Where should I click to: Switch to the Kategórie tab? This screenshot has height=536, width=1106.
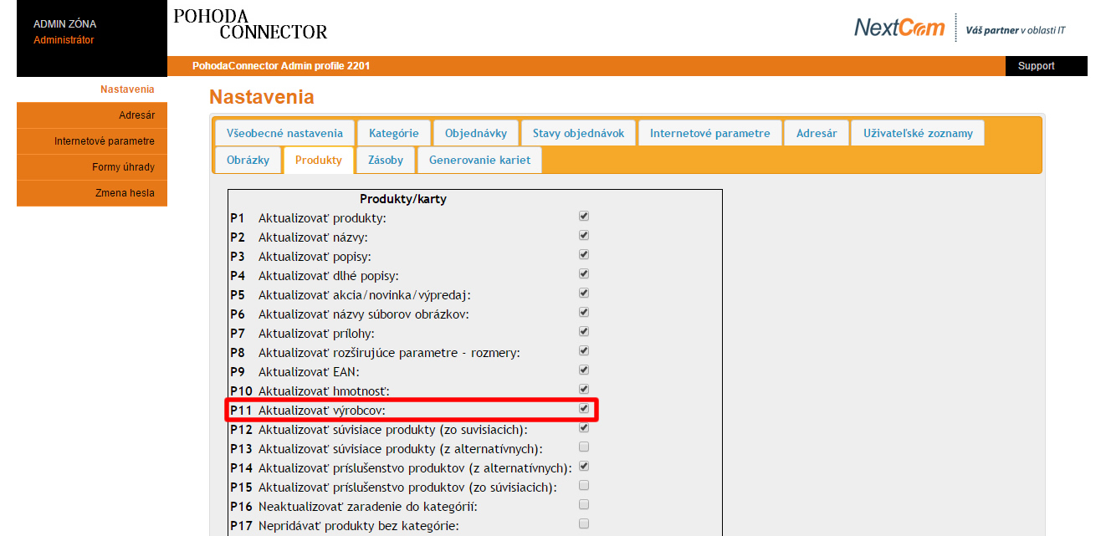click(394, 133)
